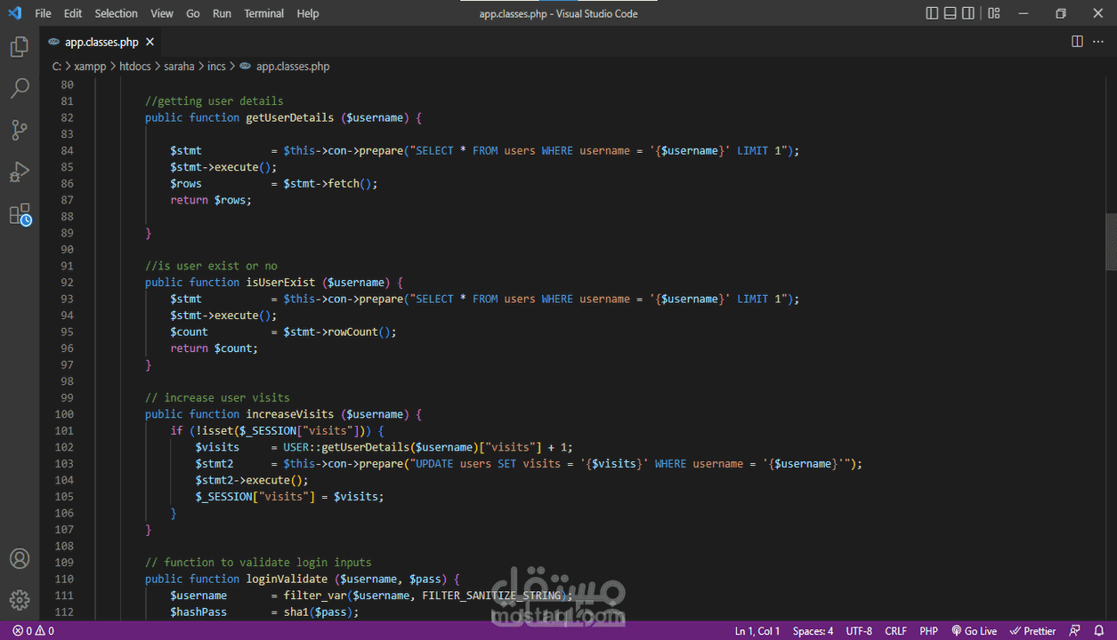The height and width of the screenshot is (640, 1117).
Task: Click the isUserExist function name
Action: (x=280, y=282)
